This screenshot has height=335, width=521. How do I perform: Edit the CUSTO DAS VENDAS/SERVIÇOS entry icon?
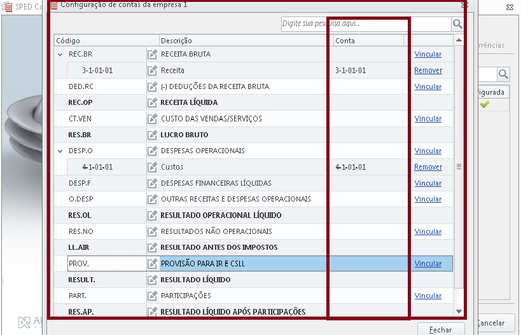[152, 119]
